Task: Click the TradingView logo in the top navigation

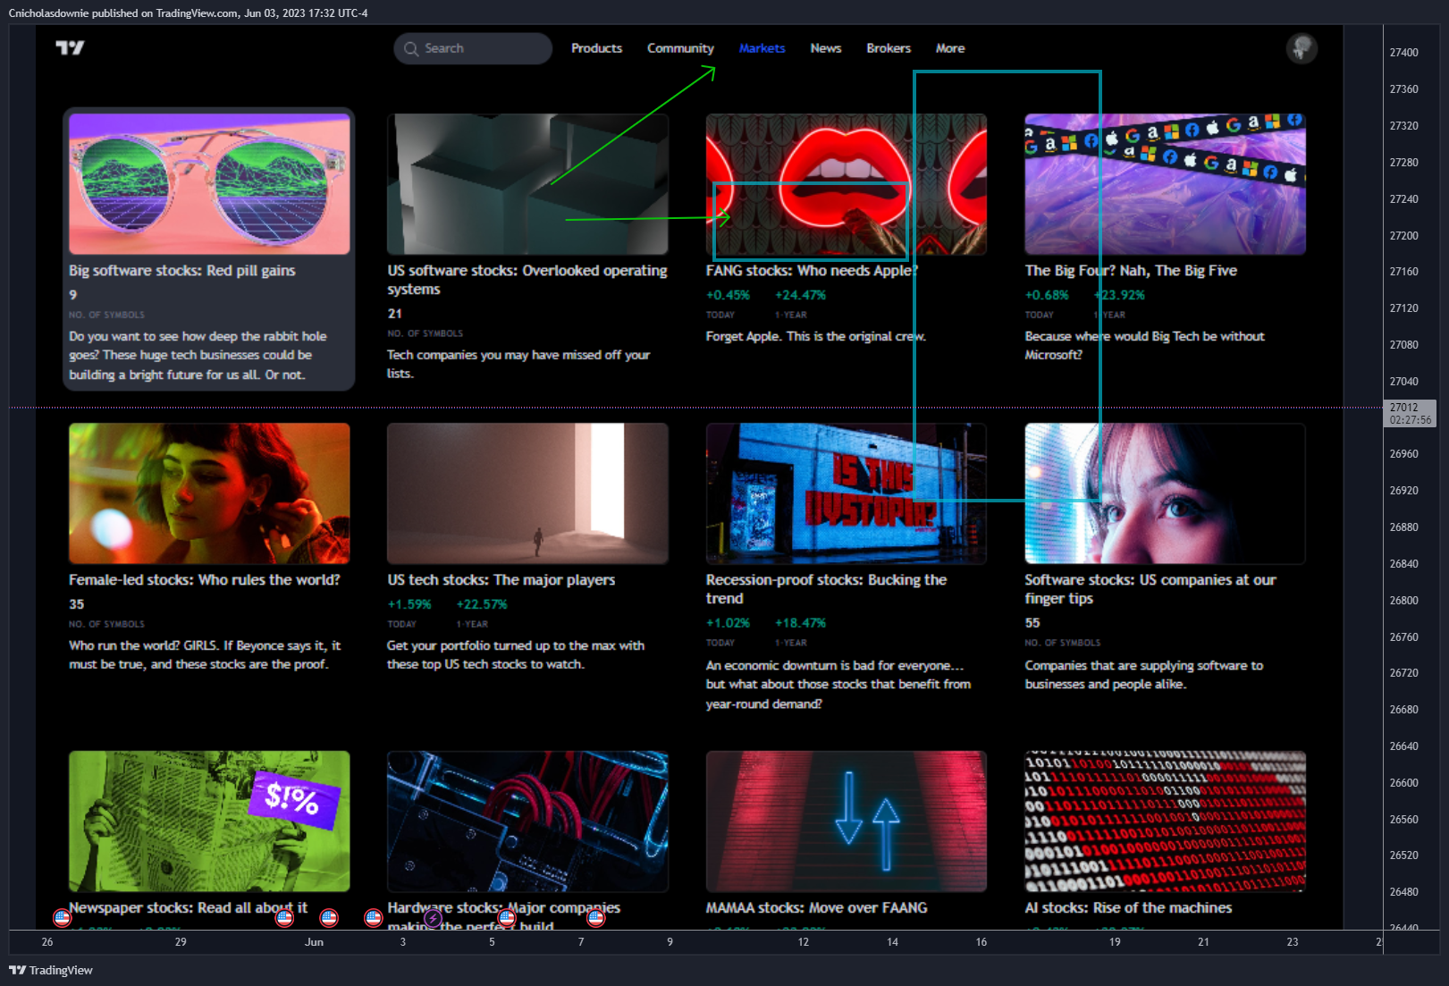Action: [x=70, y=47]
